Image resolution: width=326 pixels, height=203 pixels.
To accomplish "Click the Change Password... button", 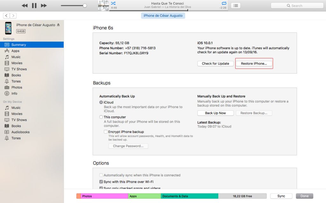I will (x=128, y=146).
